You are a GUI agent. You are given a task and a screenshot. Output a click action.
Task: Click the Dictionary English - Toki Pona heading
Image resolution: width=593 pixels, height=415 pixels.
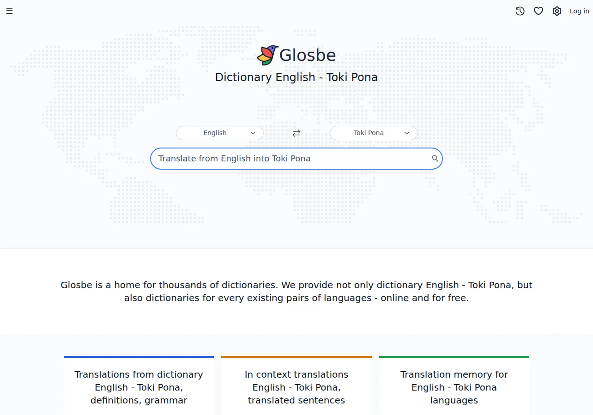(296, 77)
